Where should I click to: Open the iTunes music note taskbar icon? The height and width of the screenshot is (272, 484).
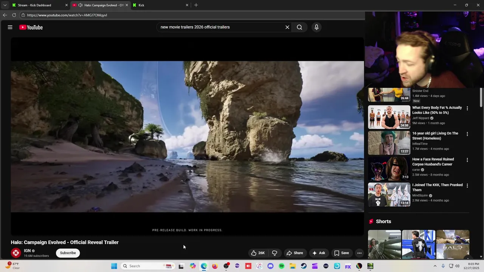(x=259, y=266)
